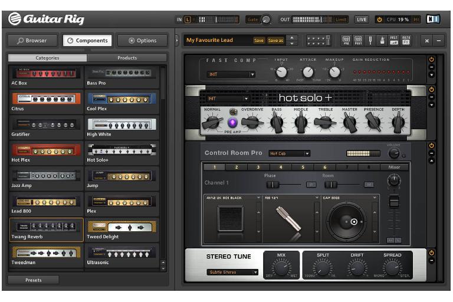Viewport: 453px width, 302px height.
Task: Click the Presets button at bottom
Action: [33, 280]
